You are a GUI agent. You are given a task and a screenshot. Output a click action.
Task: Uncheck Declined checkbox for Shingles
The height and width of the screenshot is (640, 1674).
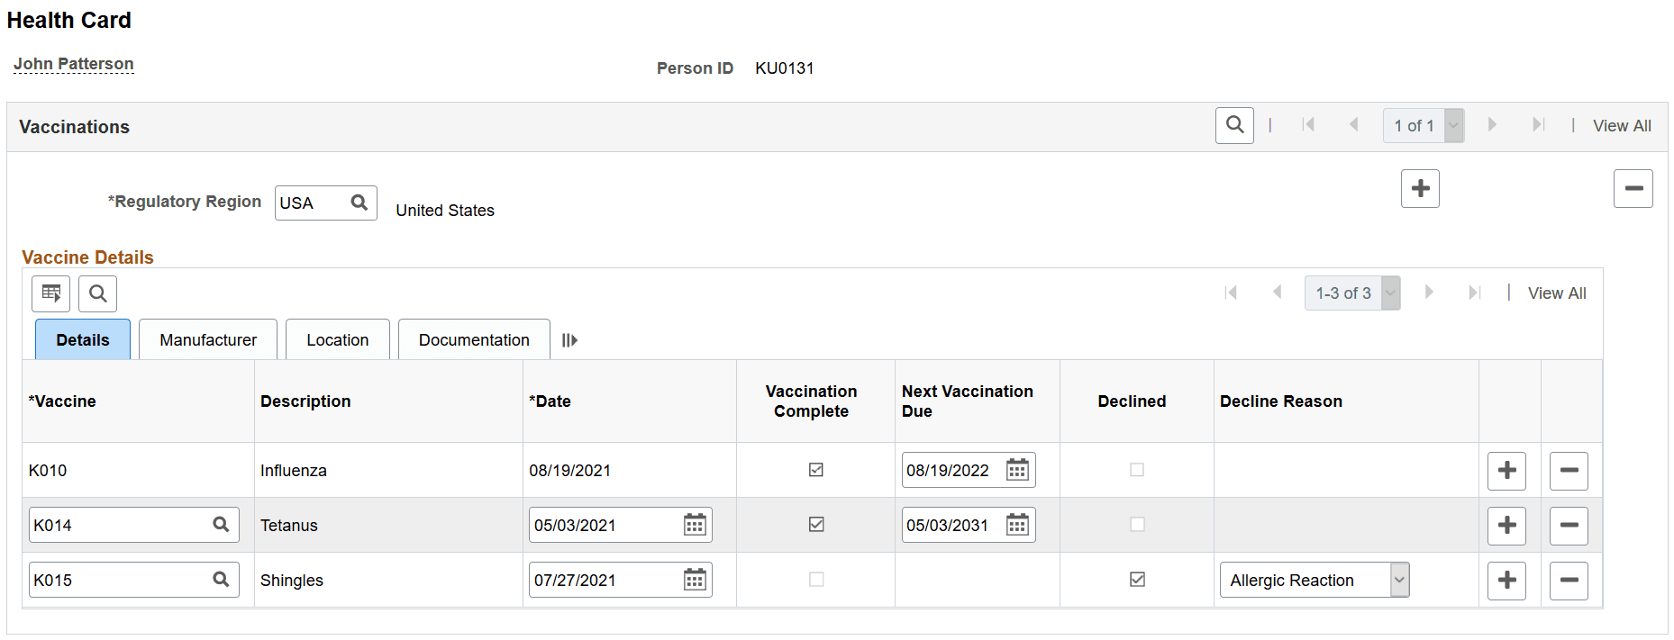(x=1137, y=579)
